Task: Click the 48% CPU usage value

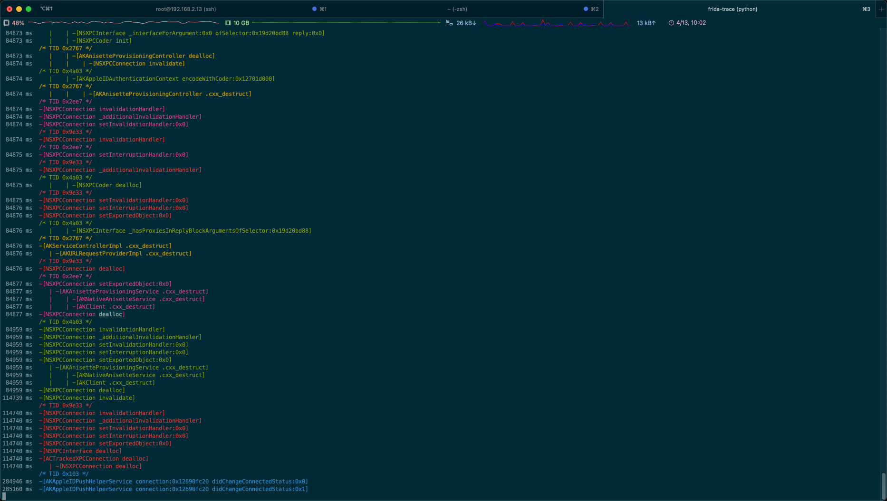Action: [19, 23]
